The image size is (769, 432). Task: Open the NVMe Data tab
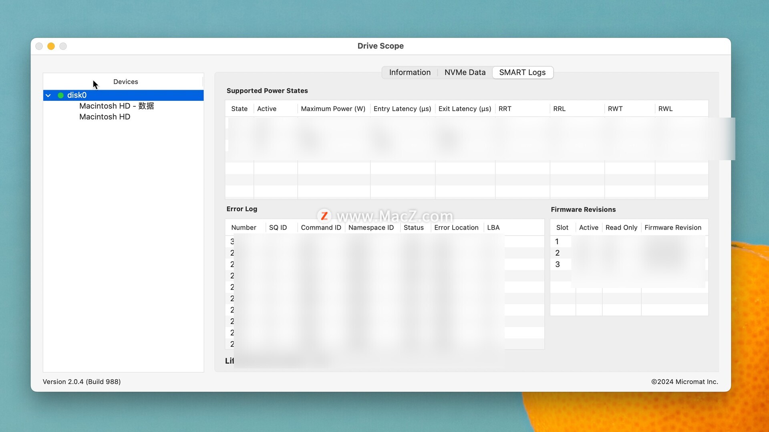pos(465,72)
